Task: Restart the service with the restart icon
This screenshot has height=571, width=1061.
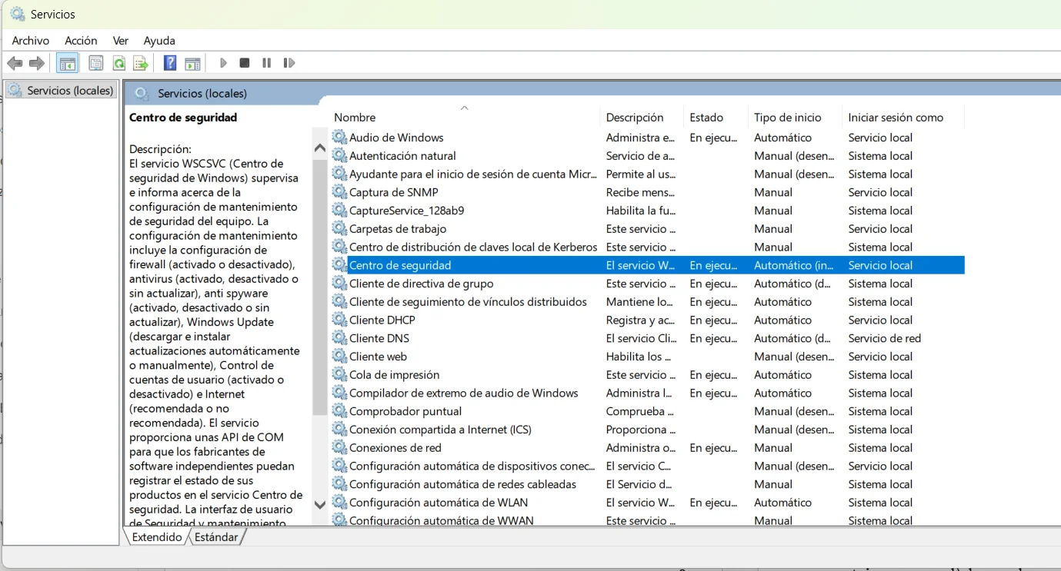Action: pyautogui.click(x=289, y=63)
